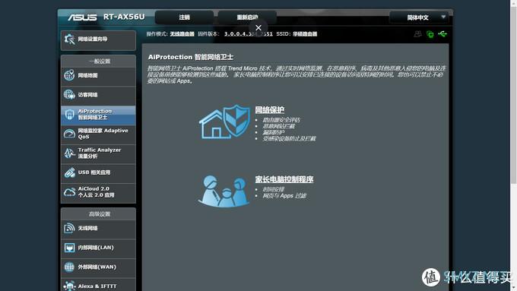Open 网络地图 network map globe icon
Viewport: 517px width, 291px height.
69,75
